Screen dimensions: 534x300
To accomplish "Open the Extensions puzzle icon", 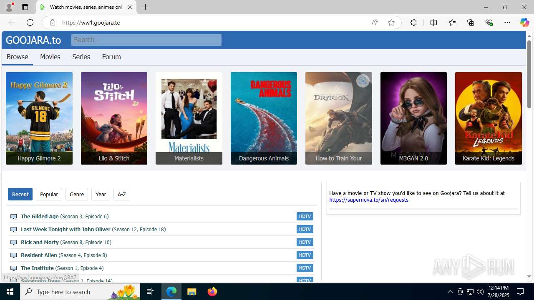I will click(x=413, y=22).
